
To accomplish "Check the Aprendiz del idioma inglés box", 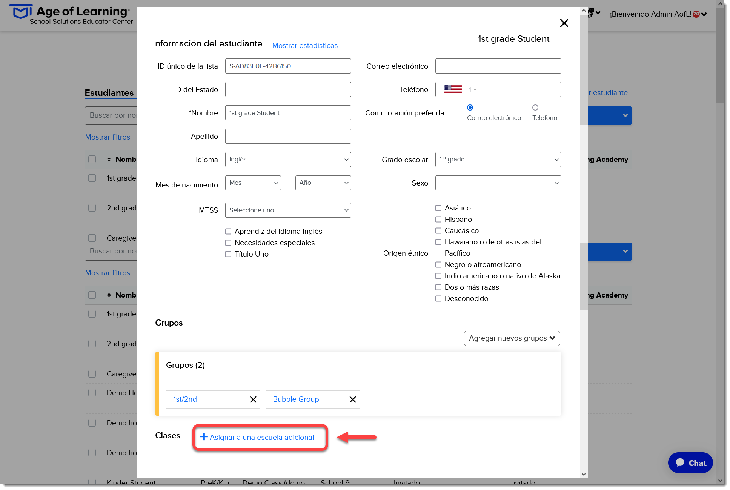I will [228, 232].
